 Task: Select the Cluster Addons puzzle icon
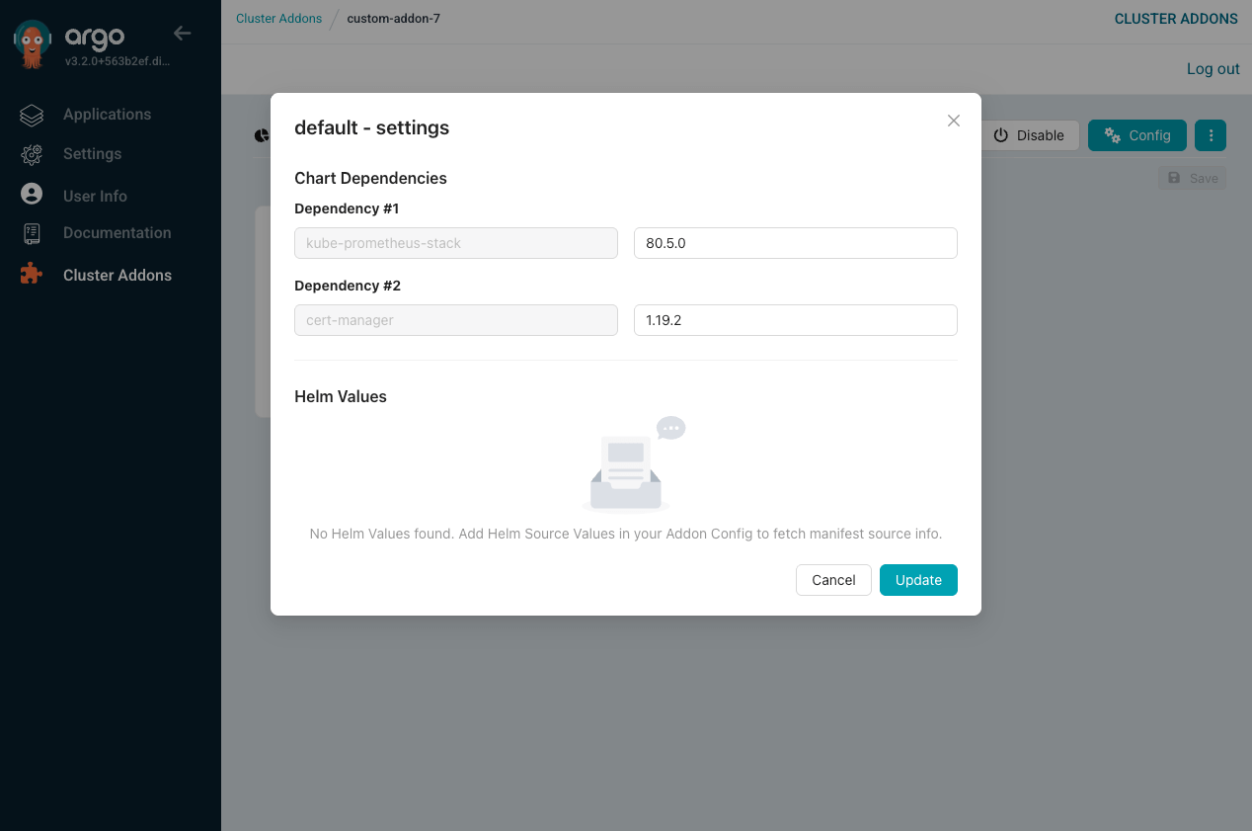click(x=31, y=275)
